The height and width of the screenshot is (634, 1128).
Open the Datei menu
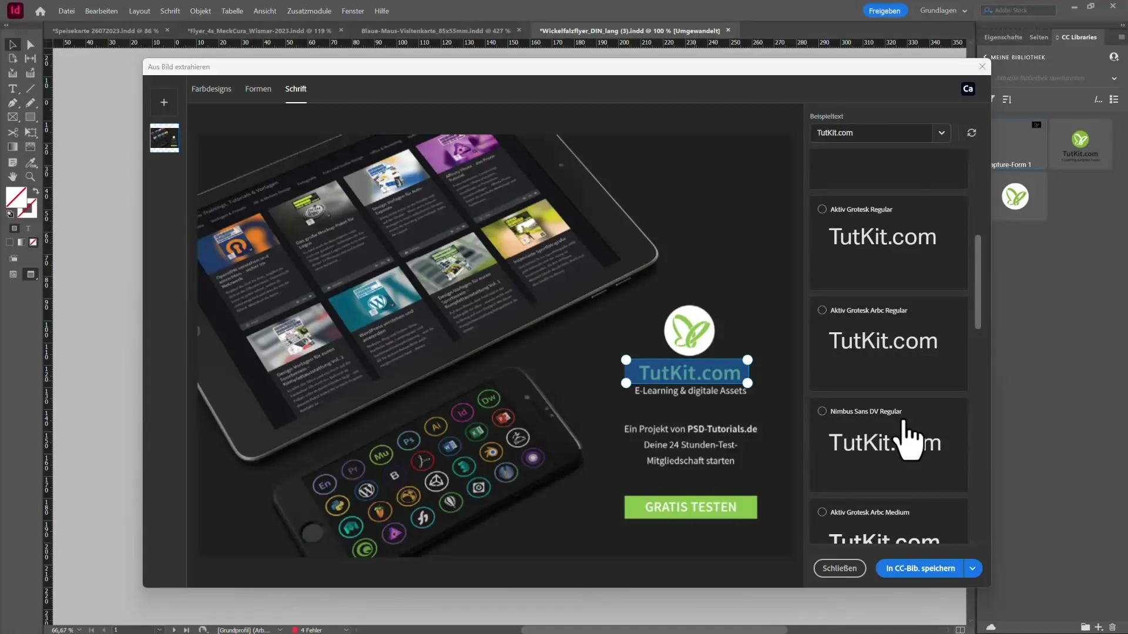coord(66,11)
